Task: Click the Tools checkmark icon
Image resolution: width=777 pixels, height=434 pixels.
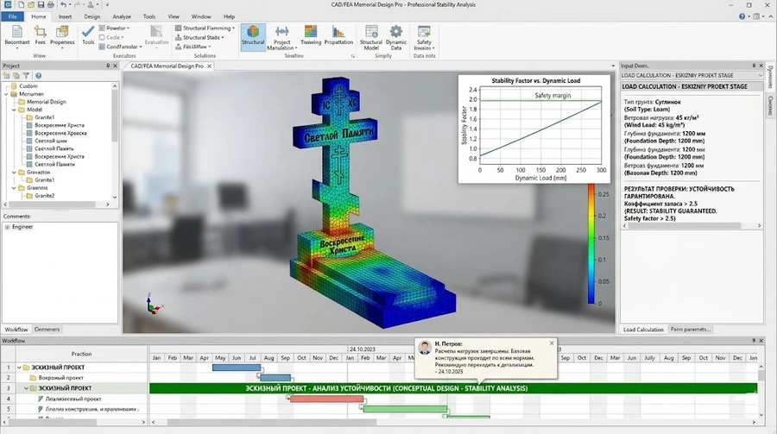Action: click(x=88, y=32)
